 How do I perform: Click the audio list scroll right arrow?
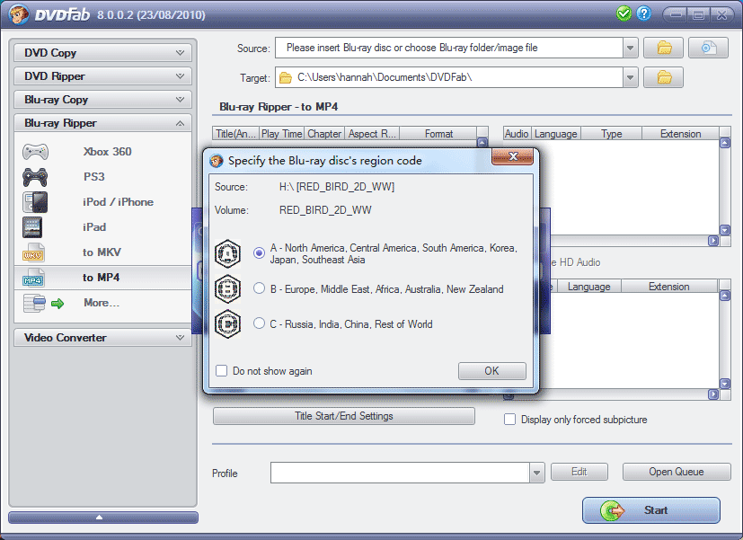click(713, 241)
